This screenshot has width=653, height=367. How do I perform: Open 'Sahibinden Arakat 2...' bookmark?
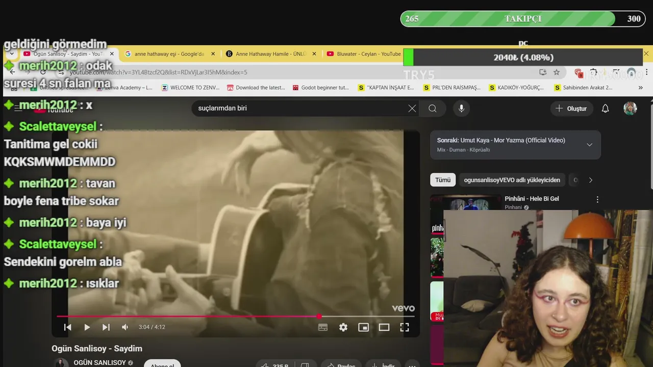[x=583, y=88]
